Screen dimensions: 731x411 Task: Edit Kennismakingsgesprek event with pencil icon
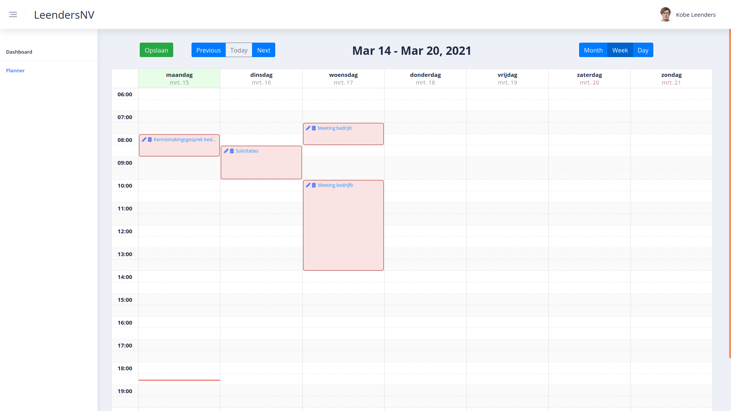click(x=144, y=140)
